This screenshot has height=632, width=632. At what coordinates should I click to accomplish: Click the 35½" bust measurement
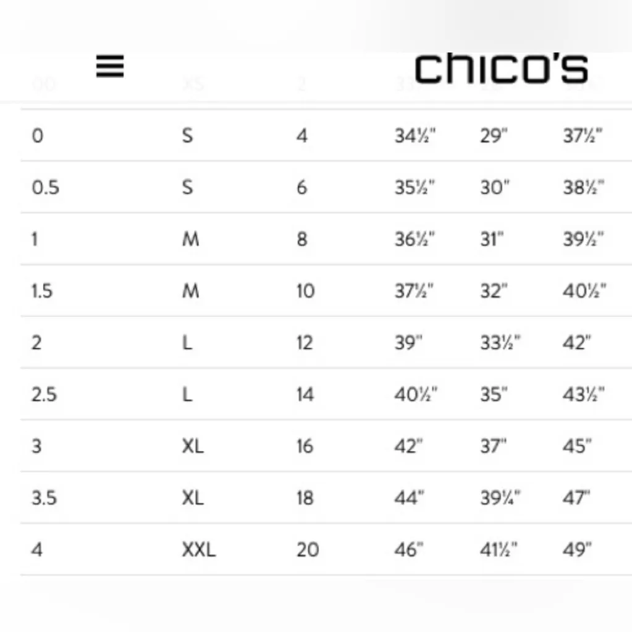tap(415, 187)
